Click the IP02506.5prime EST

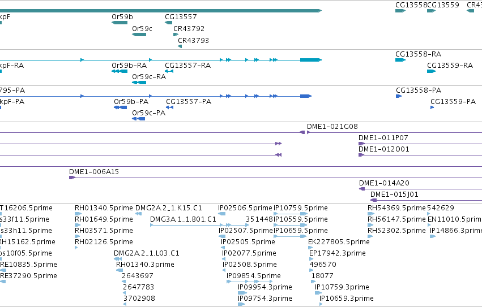pos(221,214)
